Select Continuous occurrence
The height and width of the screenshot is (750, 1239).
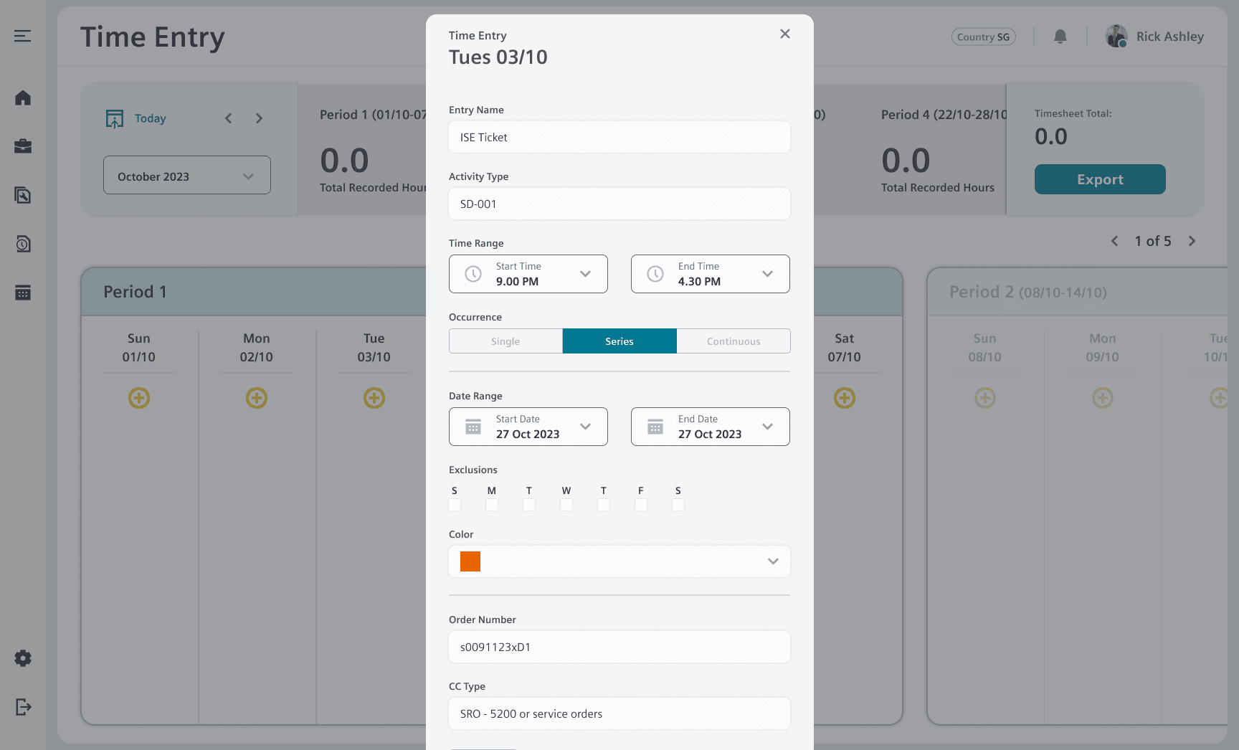734,341
